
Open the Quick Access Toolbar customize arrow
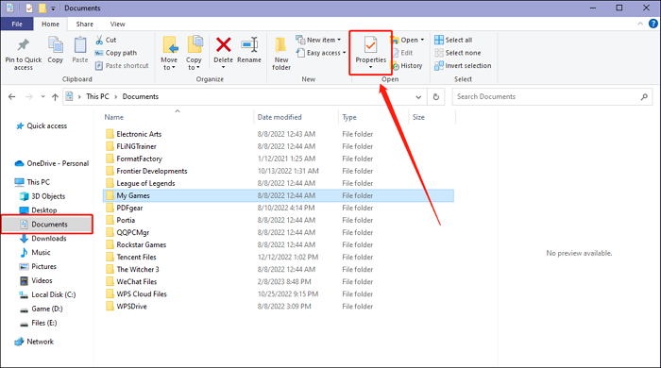point(53,8)
